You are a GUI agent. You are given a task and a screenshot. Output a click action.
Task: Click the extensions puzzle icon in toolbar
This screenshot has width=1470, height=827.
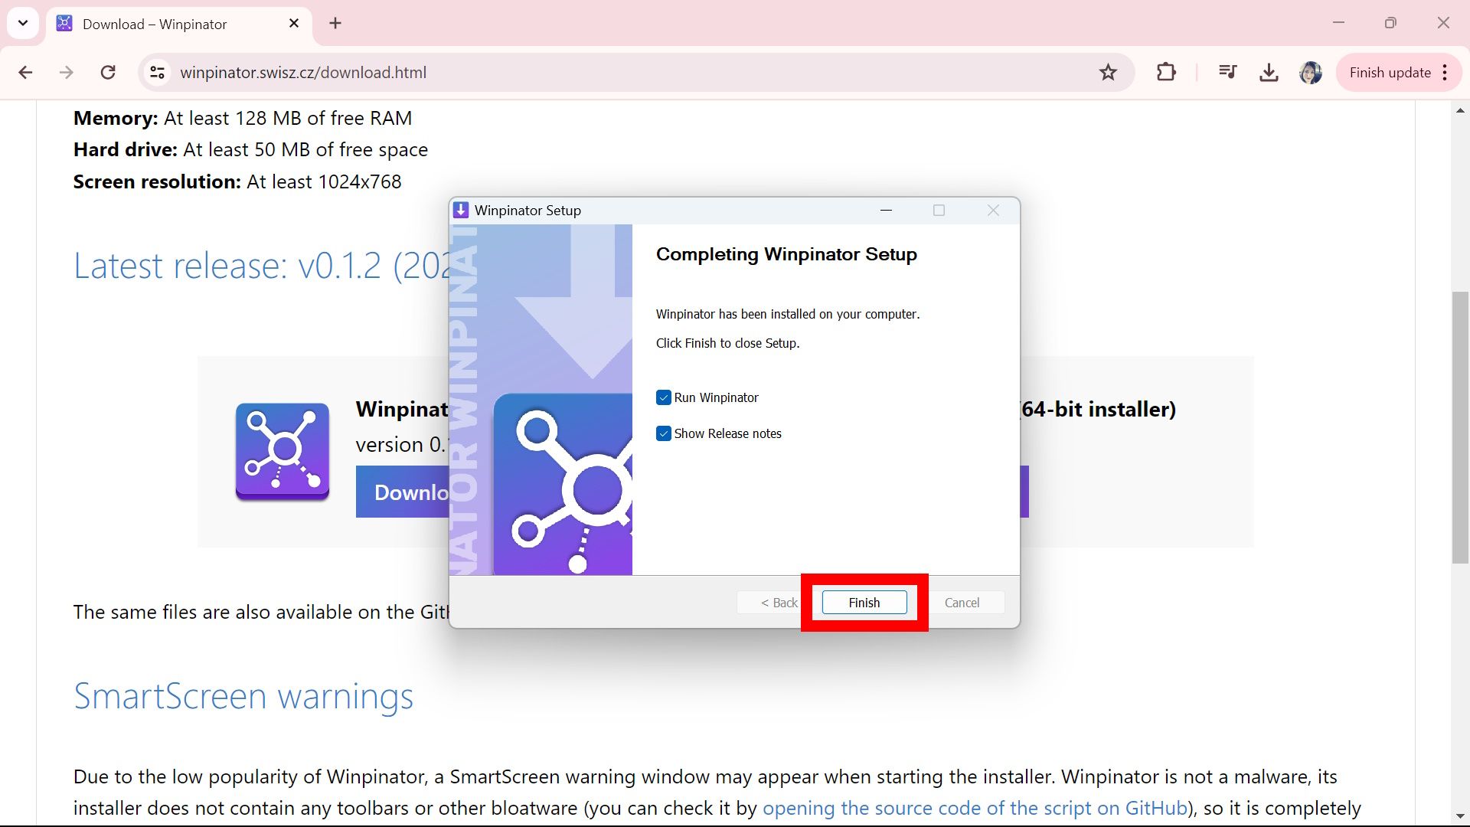[1167, 72]
